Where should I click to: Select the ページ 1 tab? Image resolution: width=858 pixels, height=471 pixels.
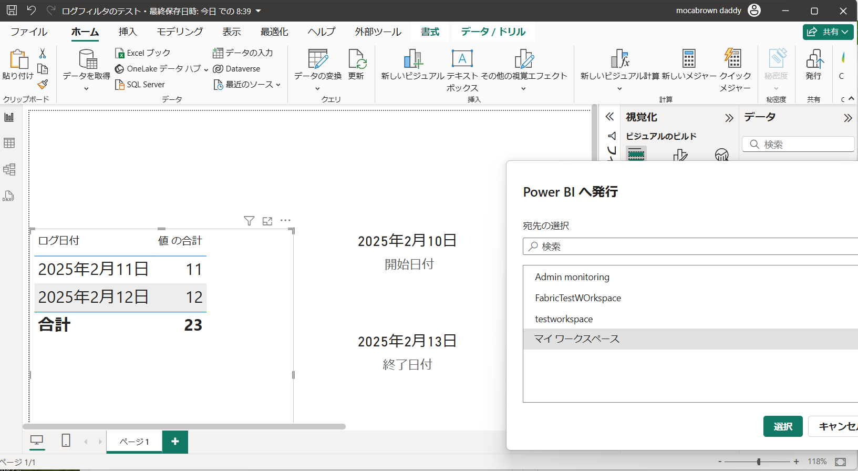click(x=135, y=442)
